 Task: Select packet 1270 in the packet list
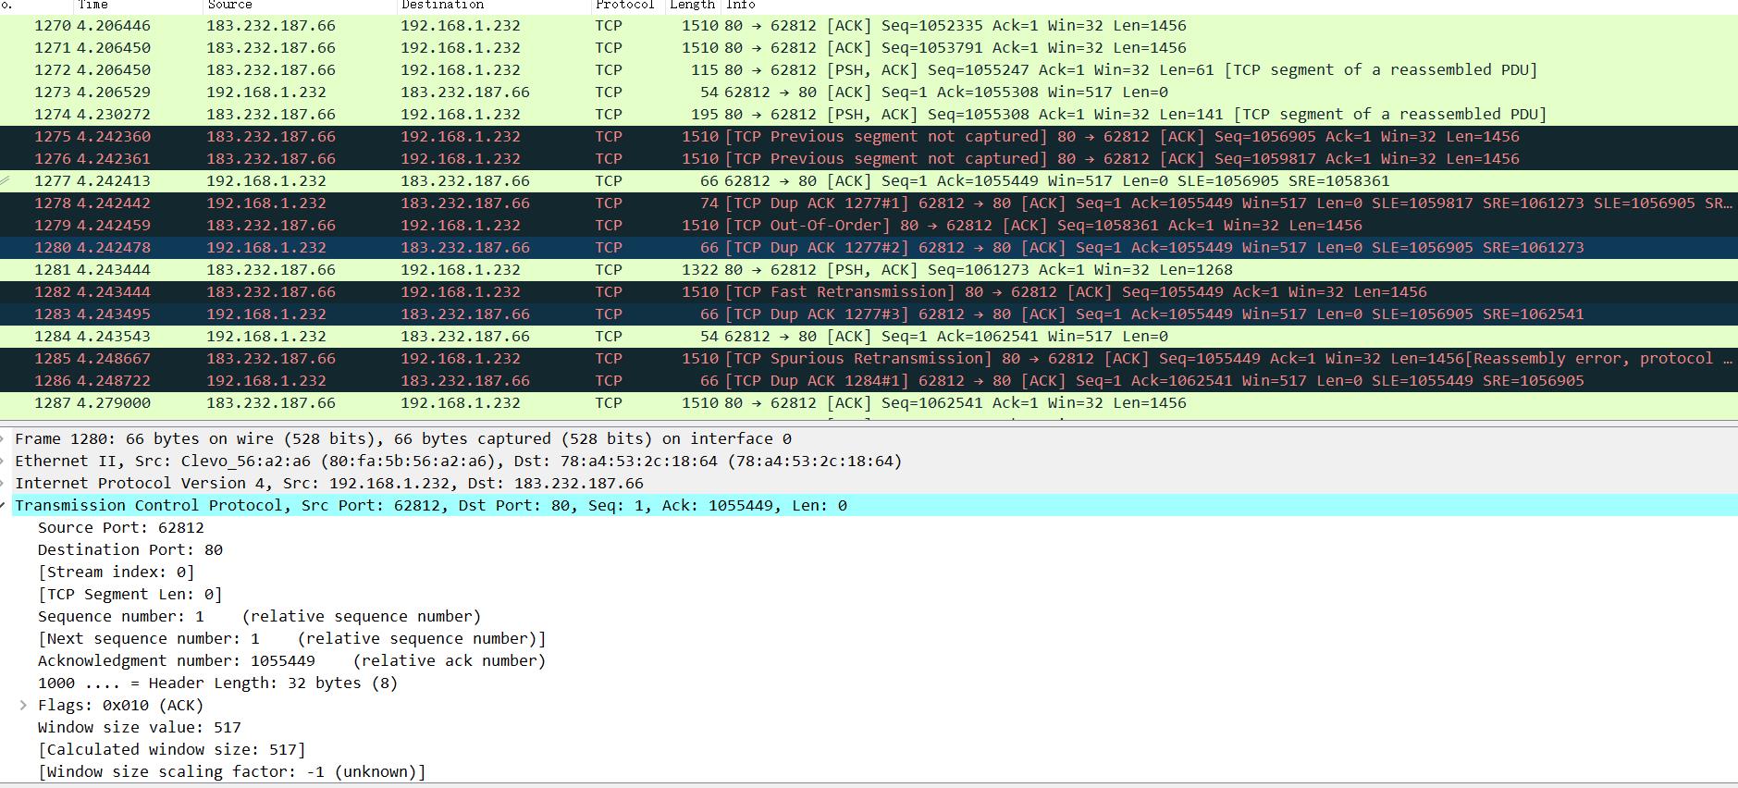pyautogui.click(x=869, y=26)
